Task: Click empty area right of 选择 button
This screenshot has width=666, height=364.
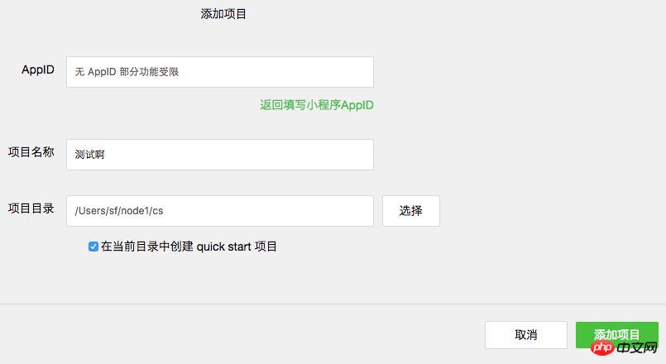Action: click(x=552, y=211)
